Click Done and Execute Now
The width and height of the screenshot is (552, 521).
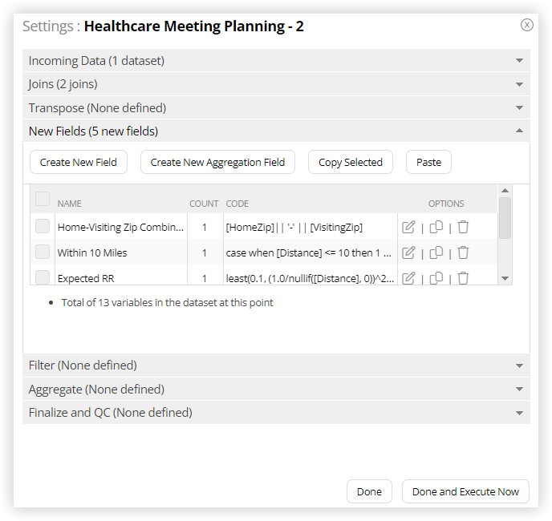tap(465, 491)
